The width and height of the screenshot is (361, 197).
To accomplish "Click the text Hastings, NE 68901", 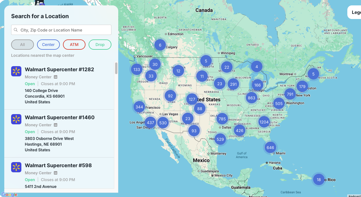I will pyautogui.click(x=43, y=144).
